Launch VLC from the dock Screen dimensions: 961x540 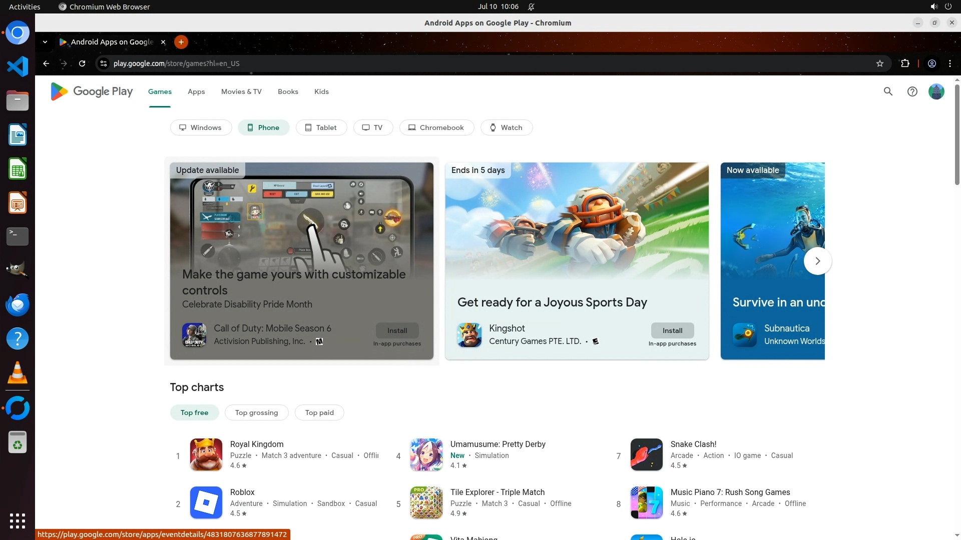point(17,373)
